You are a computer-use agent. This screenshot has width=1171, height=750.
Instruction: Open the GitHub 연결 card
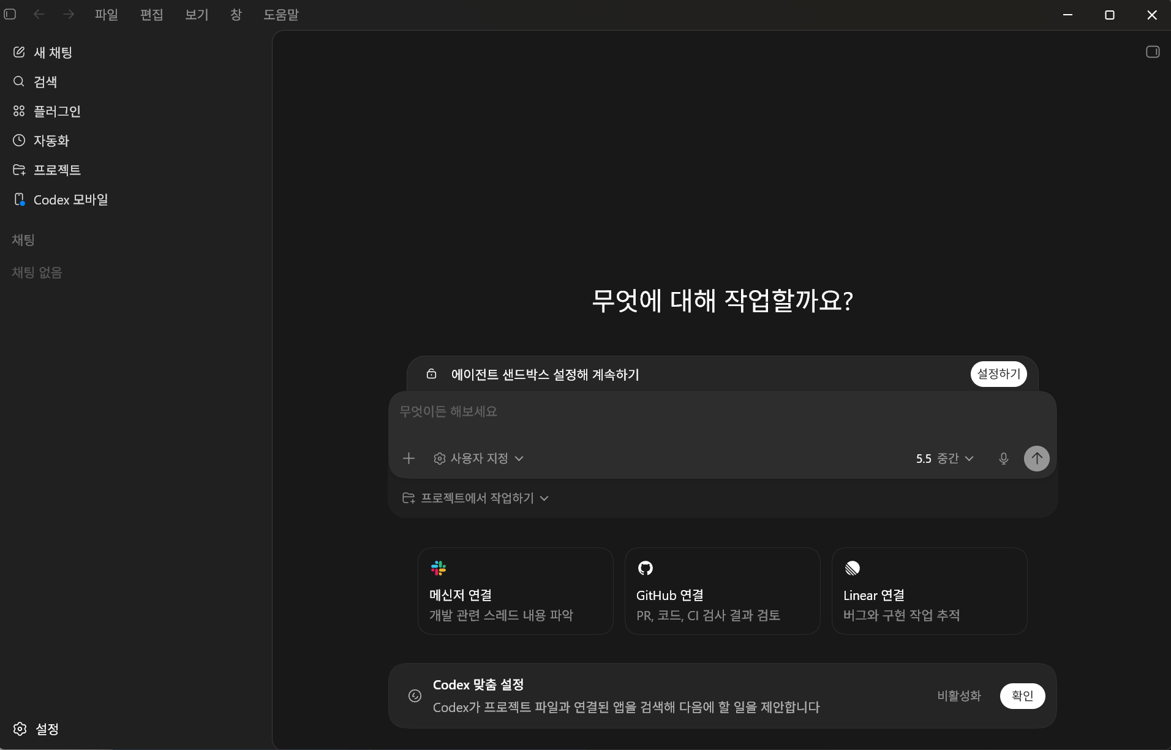(x=722, y=591)
